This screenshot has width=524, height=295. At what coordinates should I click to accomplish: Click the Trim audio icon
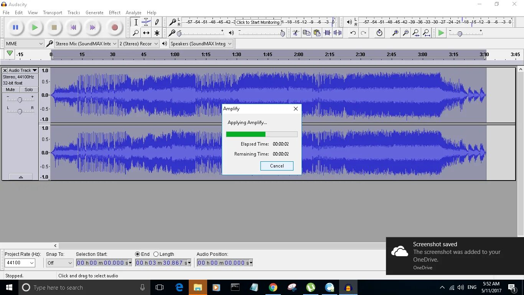(x=327, y=33)
